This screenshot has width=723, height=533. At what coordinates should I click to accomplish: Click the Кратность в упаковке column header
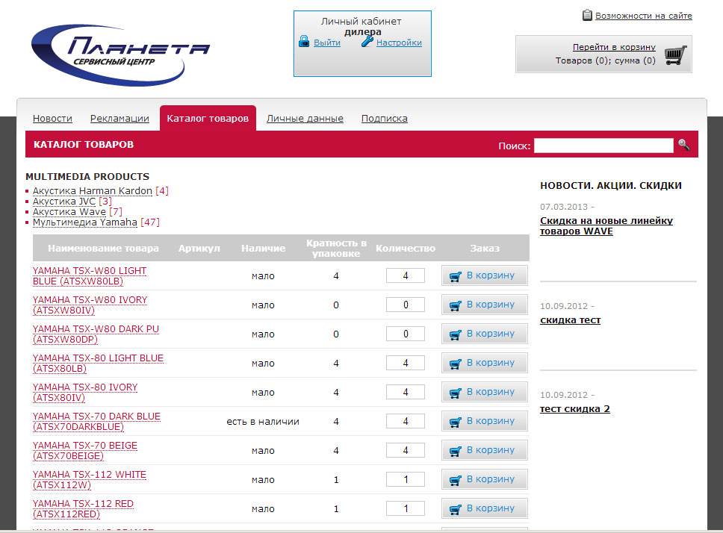point(336,249)
